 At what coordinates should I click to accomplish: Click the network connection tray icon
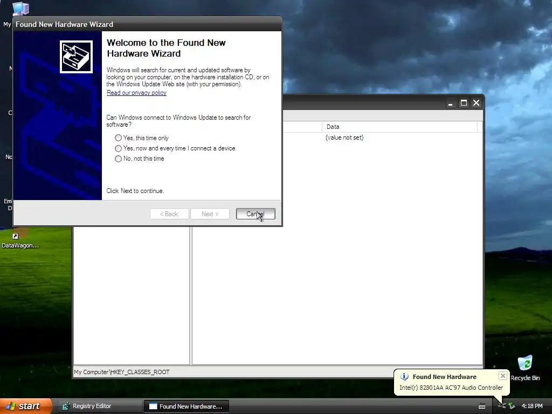coord(512,406)
